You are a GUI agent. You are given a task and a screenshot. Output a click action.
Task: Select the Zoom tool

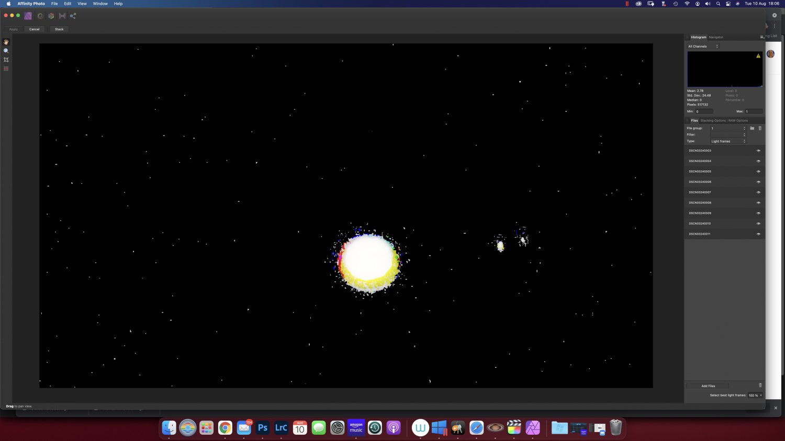pyautogui.click(x=6, y=51)
